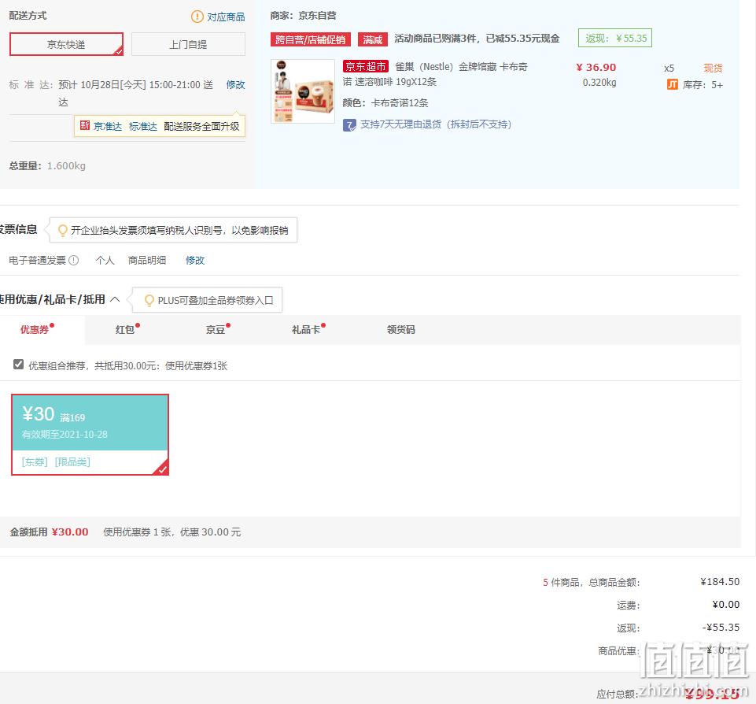Screen dimensions: 756x704
Task: Click the total amount ¥184.50
Action: pyautogui.click(x=720, y=581)
